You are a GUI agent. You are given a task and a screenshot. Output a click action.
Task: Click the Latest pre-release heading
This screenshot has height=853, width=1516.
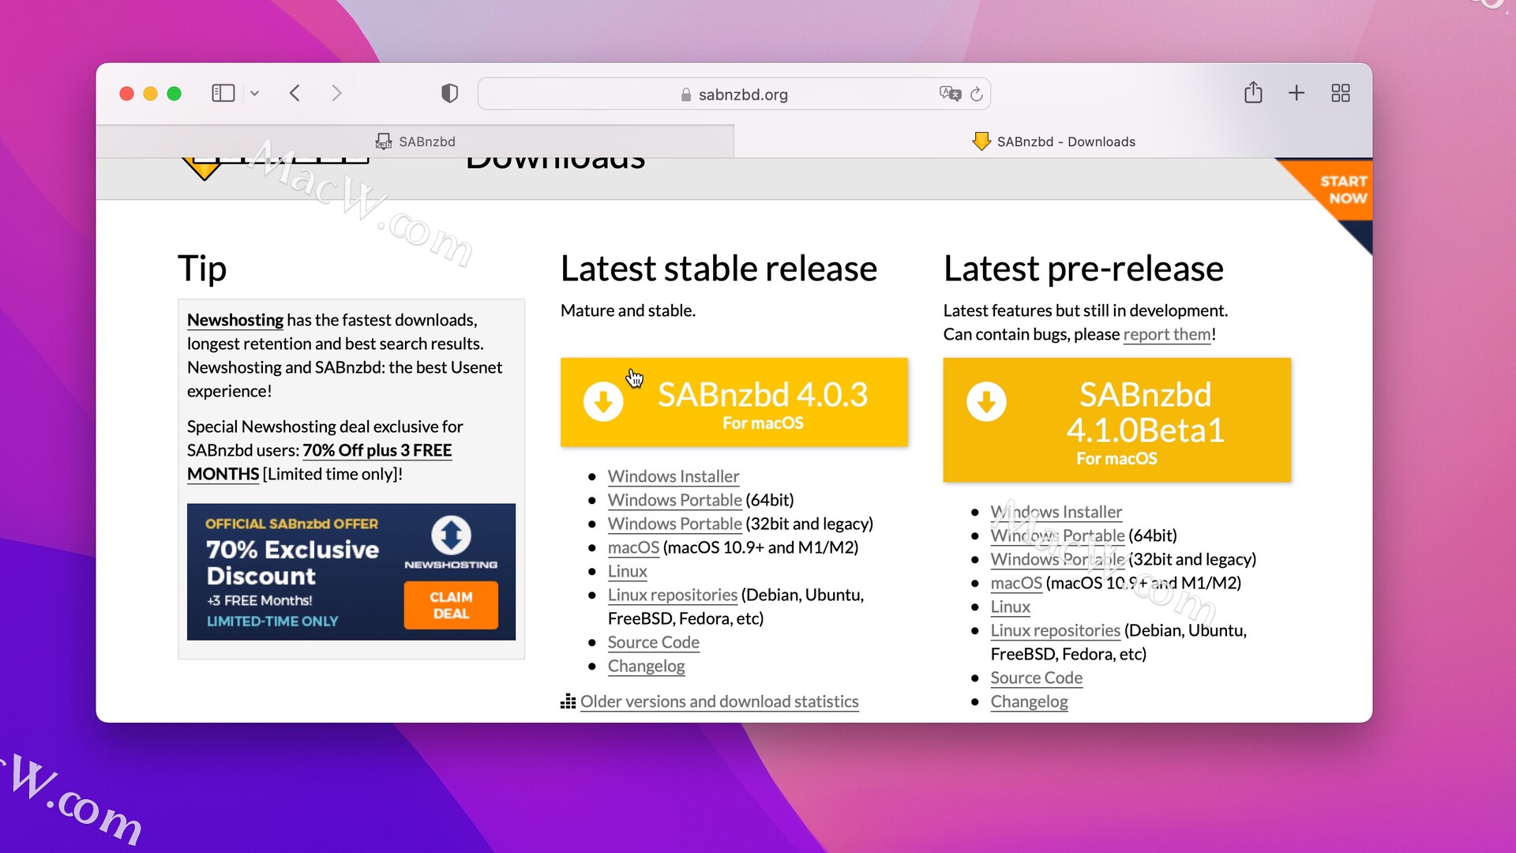1083,269
